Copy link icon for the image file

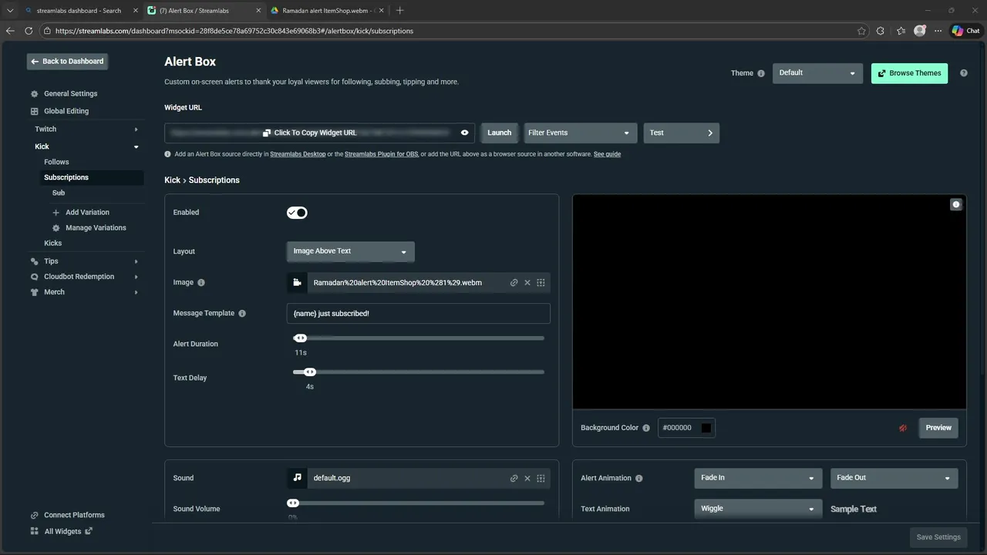[x=514, y=283]
